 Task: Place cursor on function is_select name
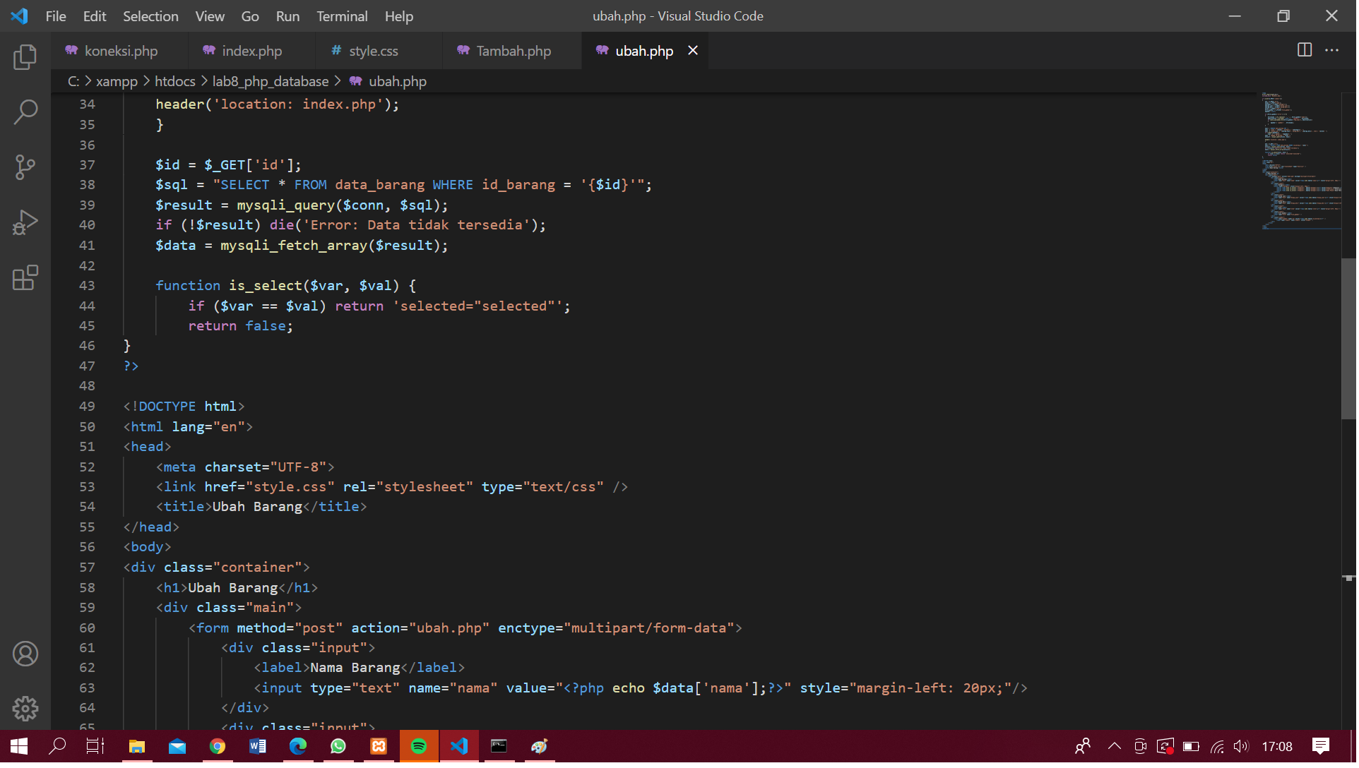pos(265,286)
